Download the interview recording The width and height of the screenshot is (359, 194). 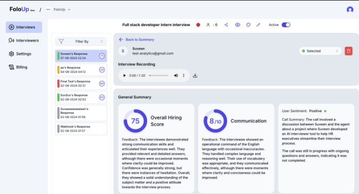[x=195, y=75]
